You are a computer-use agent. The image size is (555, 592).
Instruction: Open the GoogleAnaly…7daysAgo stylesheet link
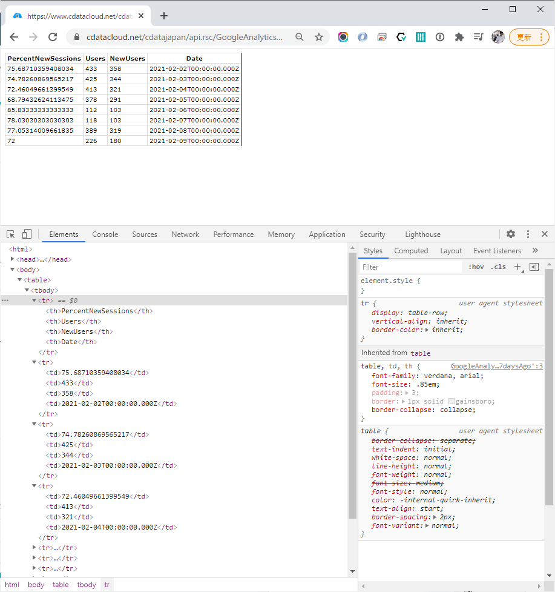pyautogui.click(x=496, y=366)
